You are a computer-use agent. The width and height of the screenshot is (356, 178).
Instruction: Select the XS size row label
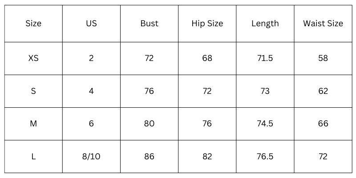33,58
